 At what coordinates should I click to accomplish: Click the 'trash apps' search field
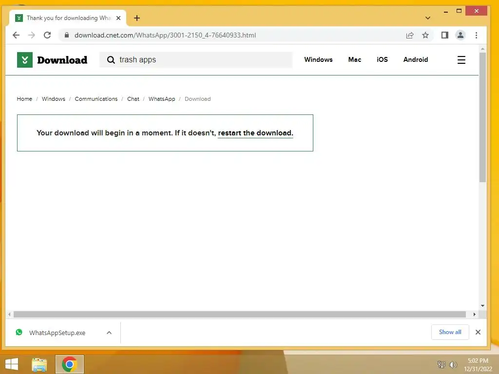click(196, 60)
